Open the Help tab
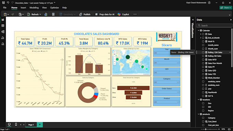The width and height of the screenshot is (233, 131). (64, 8)
